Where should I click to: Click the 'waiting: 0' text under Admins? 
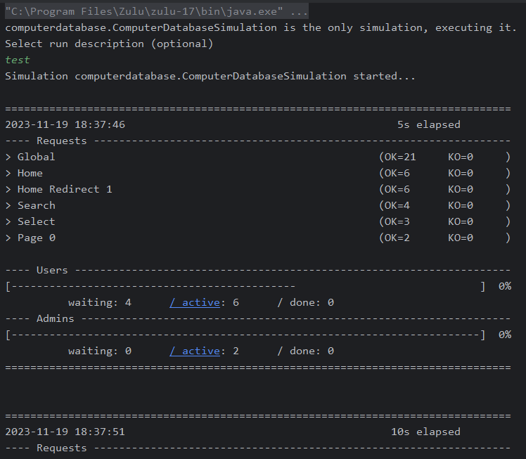100,351
